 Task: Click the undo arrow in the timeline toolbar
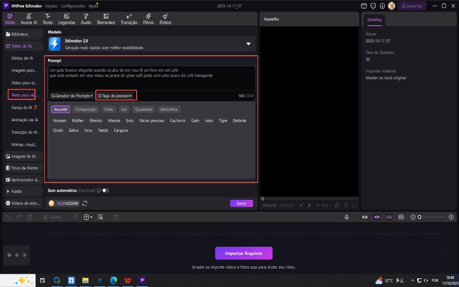pyautogui.click(x=8, y=217)
